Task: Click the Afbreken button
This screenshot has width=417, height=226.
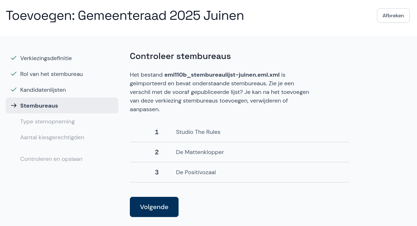Action: (x=393, y=15)
